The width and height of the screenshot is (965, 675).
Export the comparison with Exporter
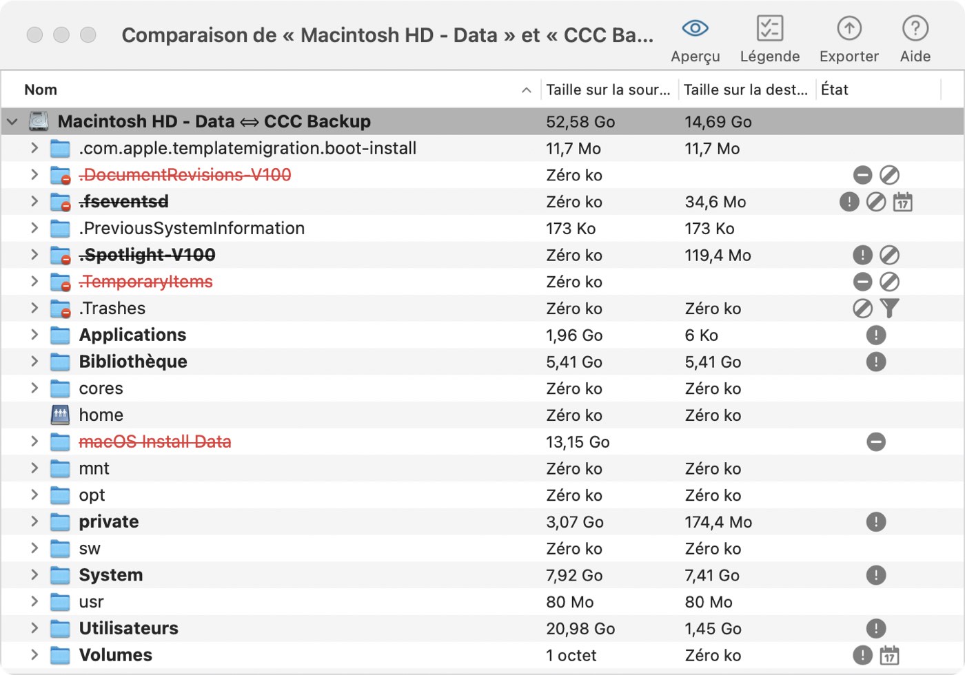(x=849, y=40)
